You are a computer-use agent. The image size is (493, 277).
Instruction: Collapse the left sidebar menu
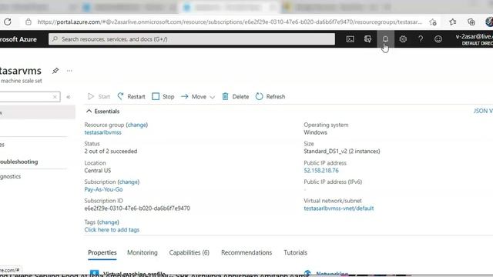coord(69,97)
